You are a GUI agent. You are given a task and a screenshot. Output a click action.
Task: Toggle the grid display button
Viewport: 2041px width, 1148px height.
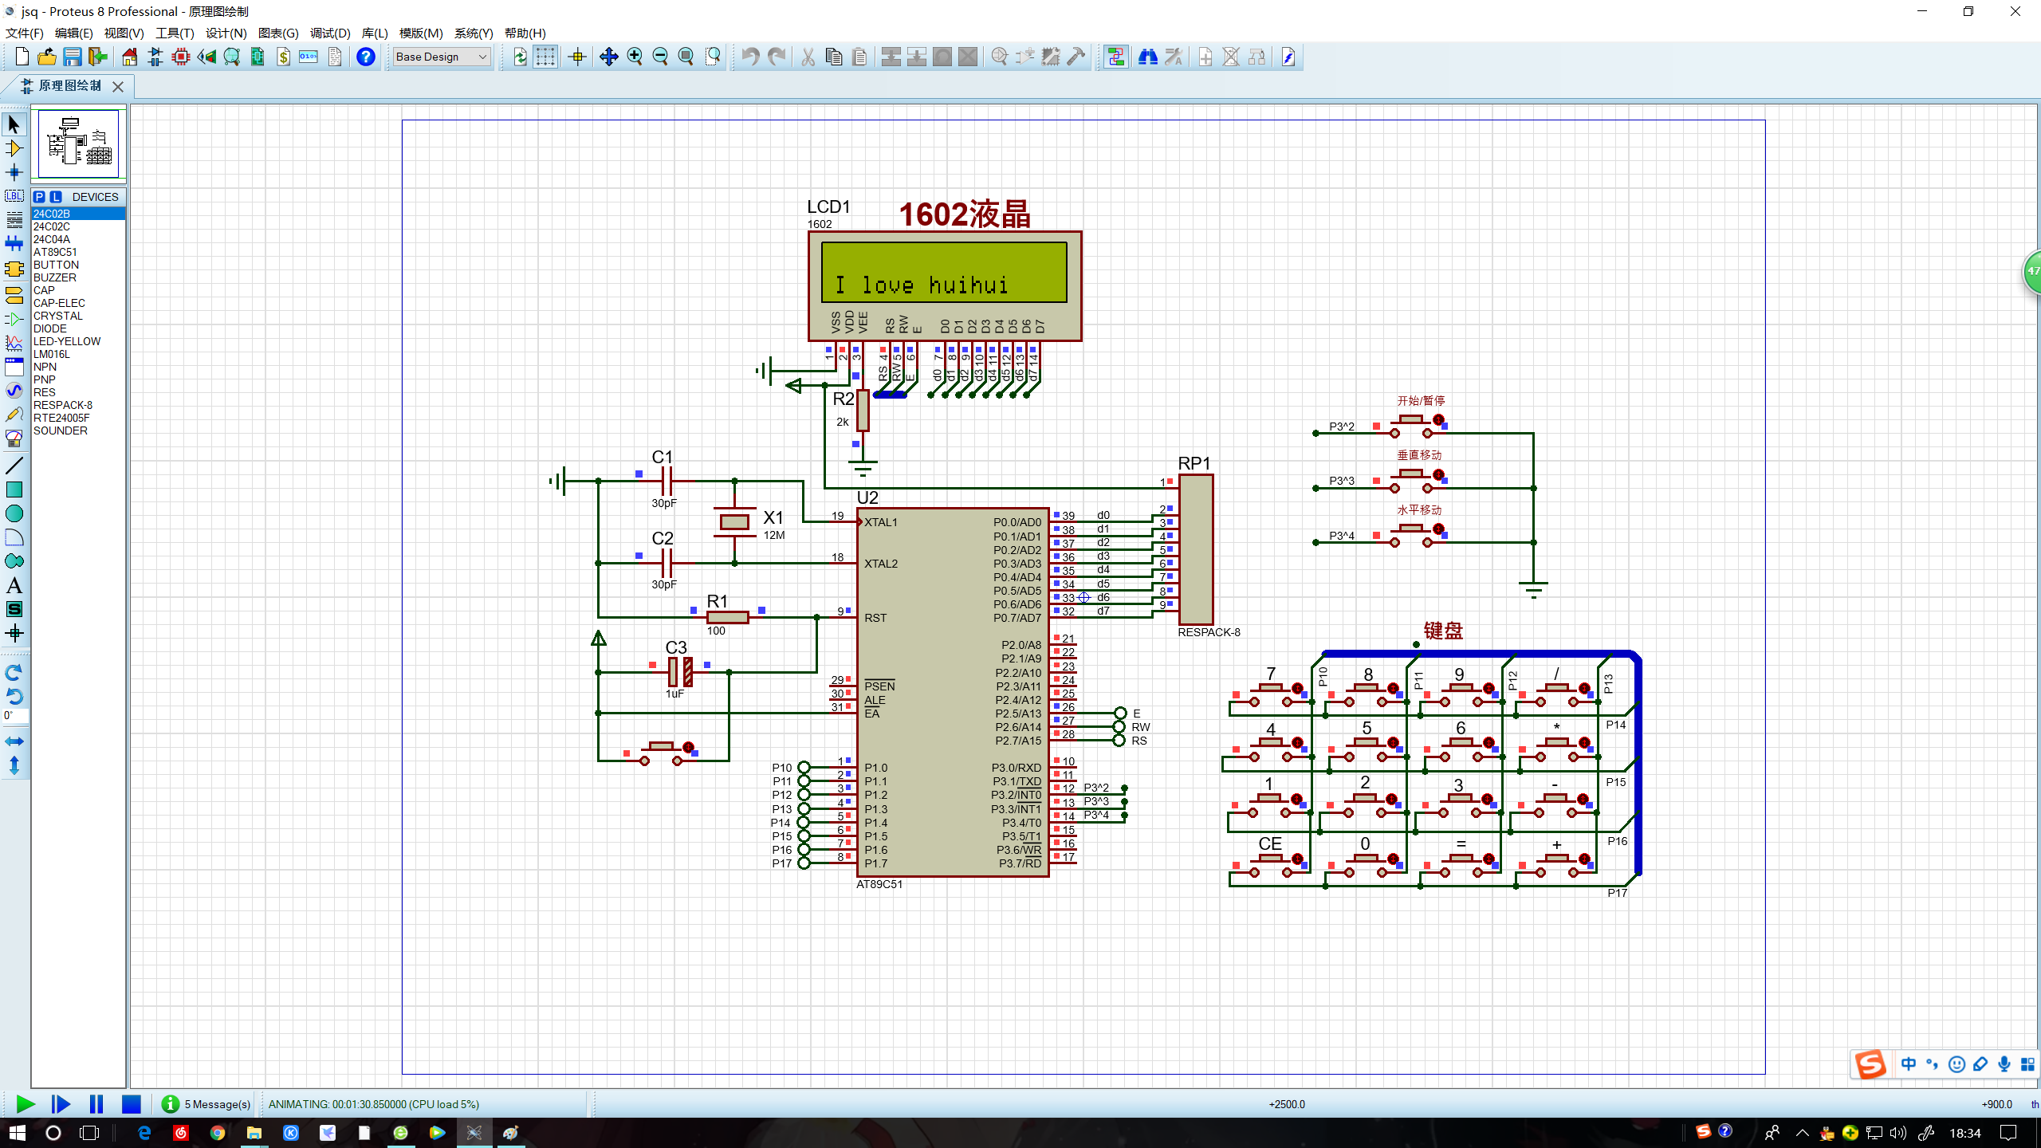545,57
